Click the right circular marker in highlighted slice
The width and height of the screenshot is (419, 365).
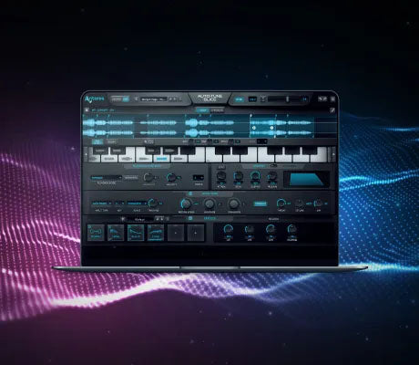tap(271, 128)
